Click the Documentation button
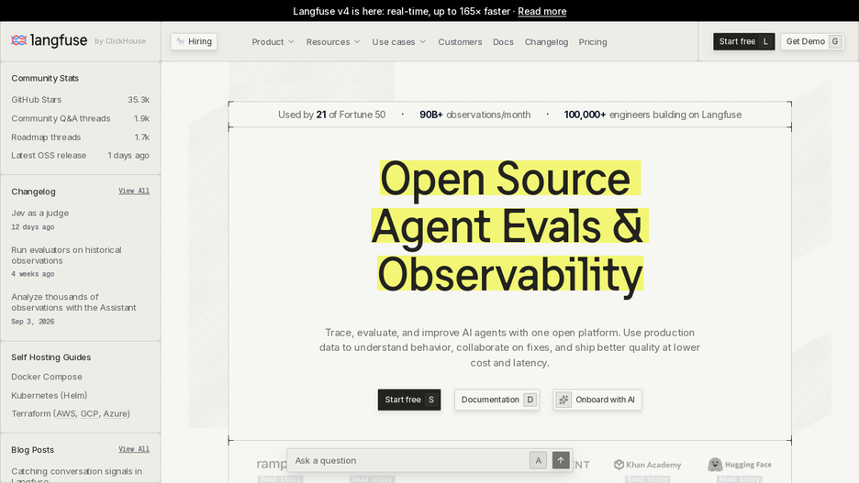Viewport: 859px width, 483px height. click(496, 400)
